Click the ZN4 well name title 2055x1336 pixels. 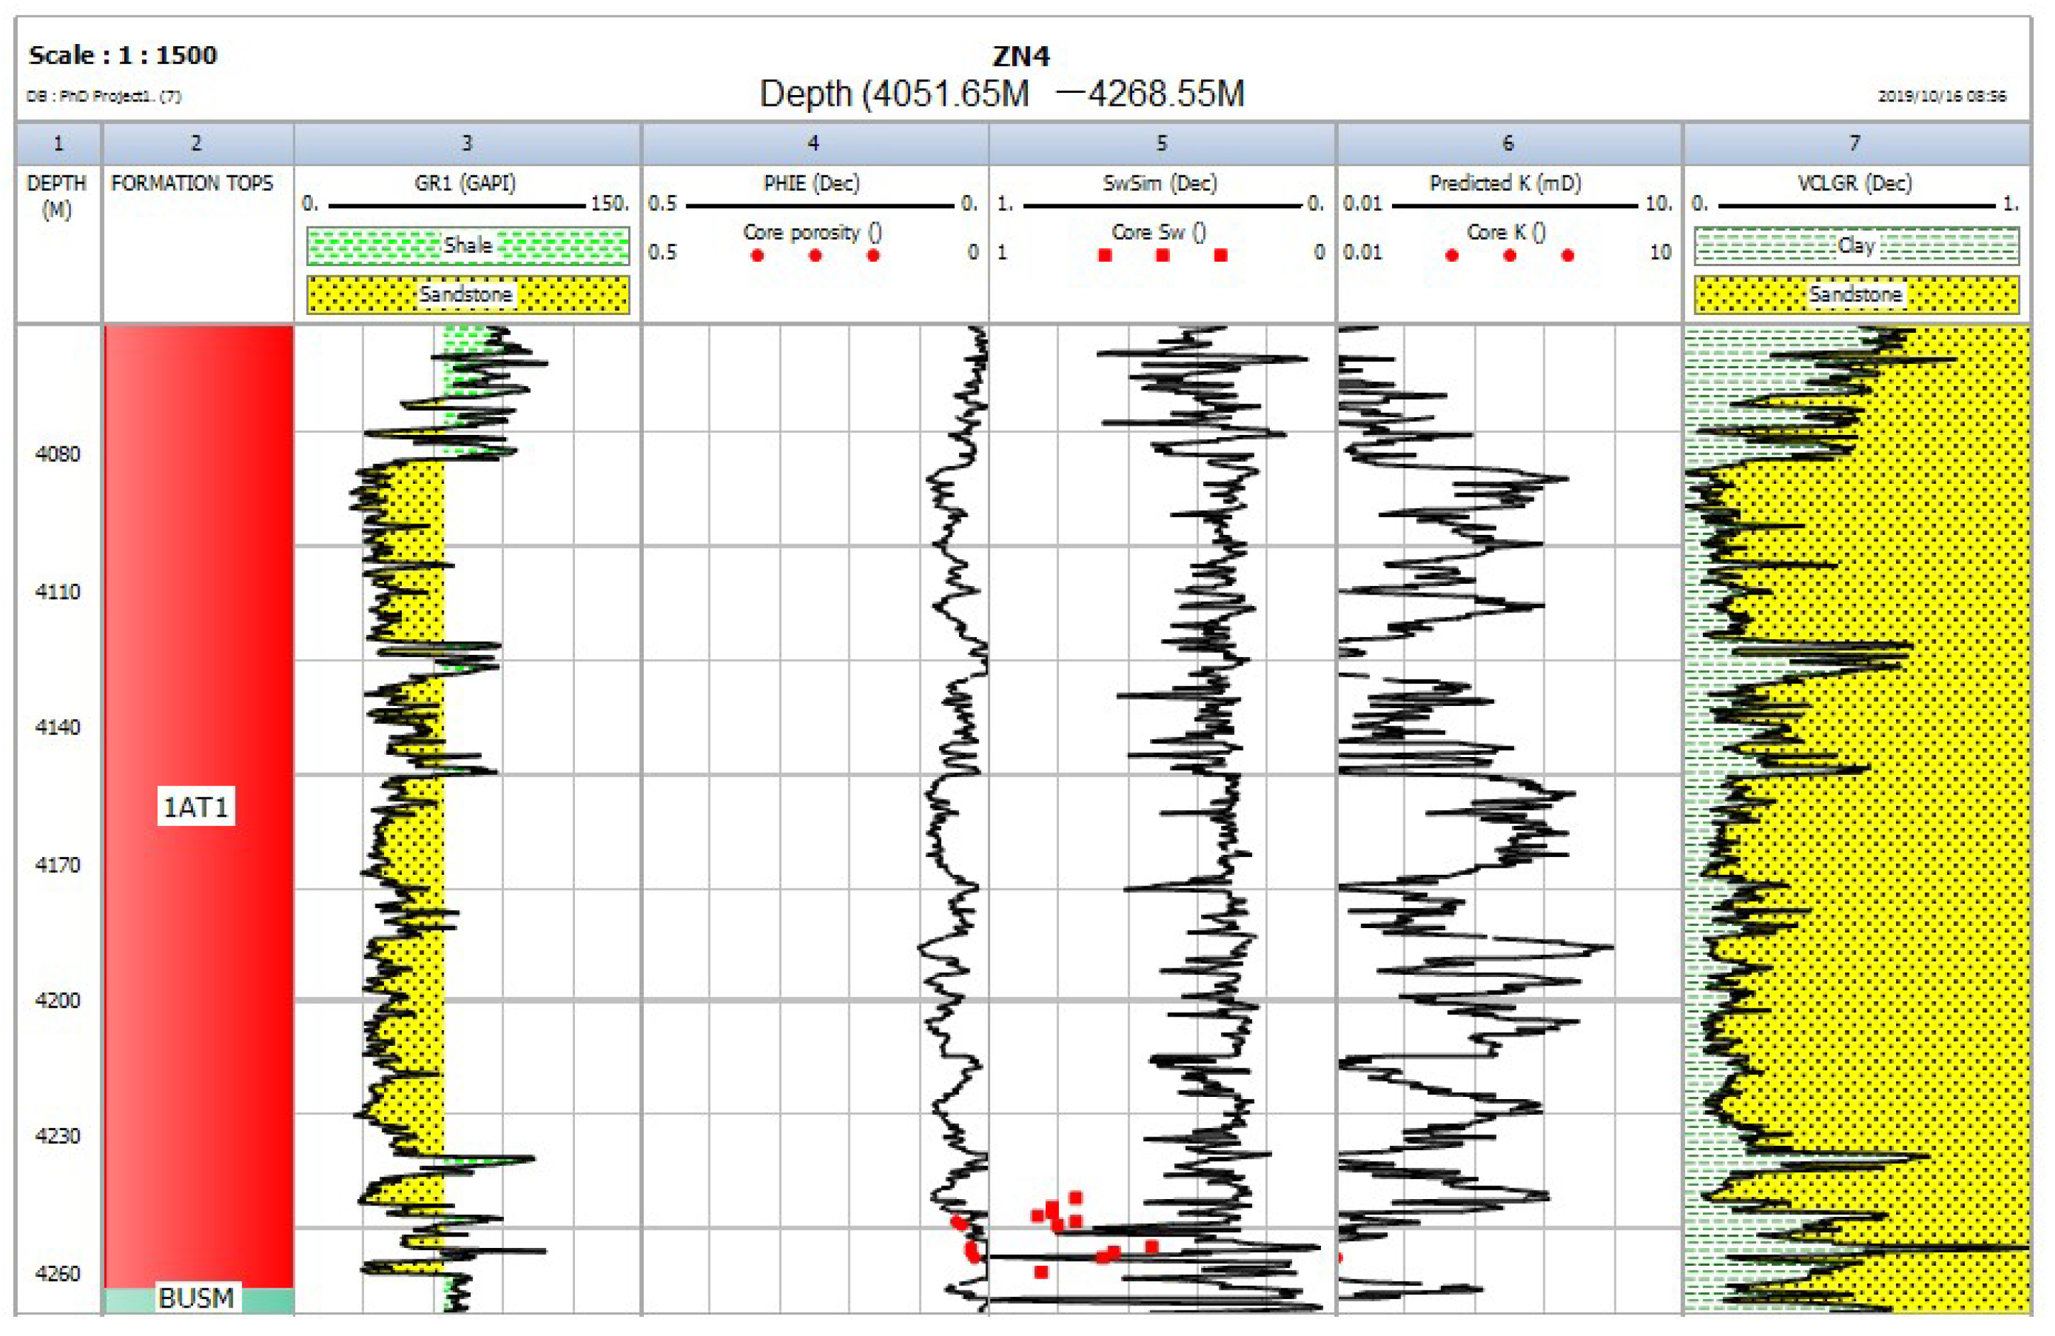(x=1021, y=56)
